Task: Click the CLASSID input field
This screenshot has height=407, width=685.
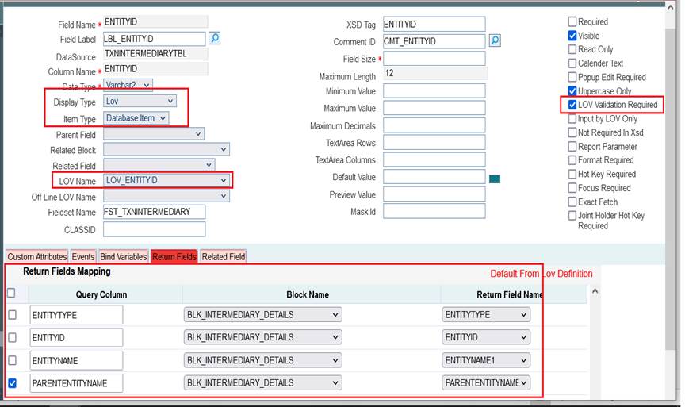Action: point(155,229)
